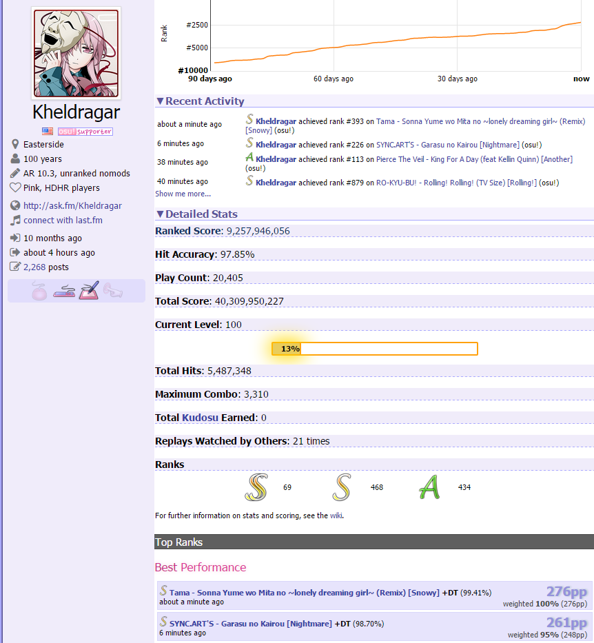This screenshot has width=594, height=643.
Task: Click the Best Performance heading
Action: click(201, 567)
